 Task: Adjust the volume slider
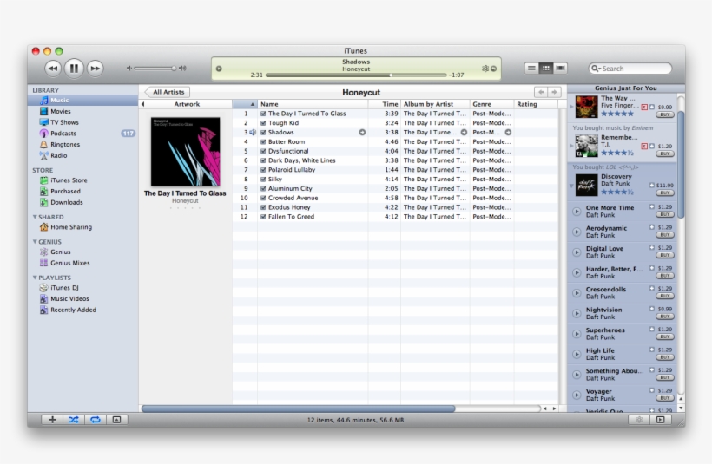(155, 69)
